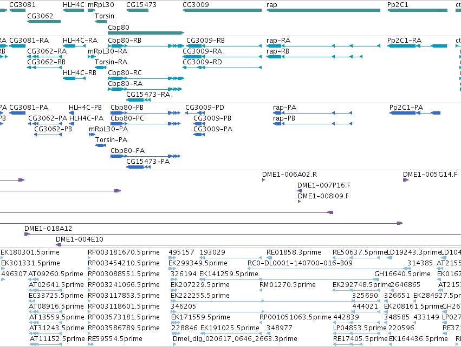Select EST GH16640.5prime
This screenshot has width=461, height=347.
(x=402, y=274)
